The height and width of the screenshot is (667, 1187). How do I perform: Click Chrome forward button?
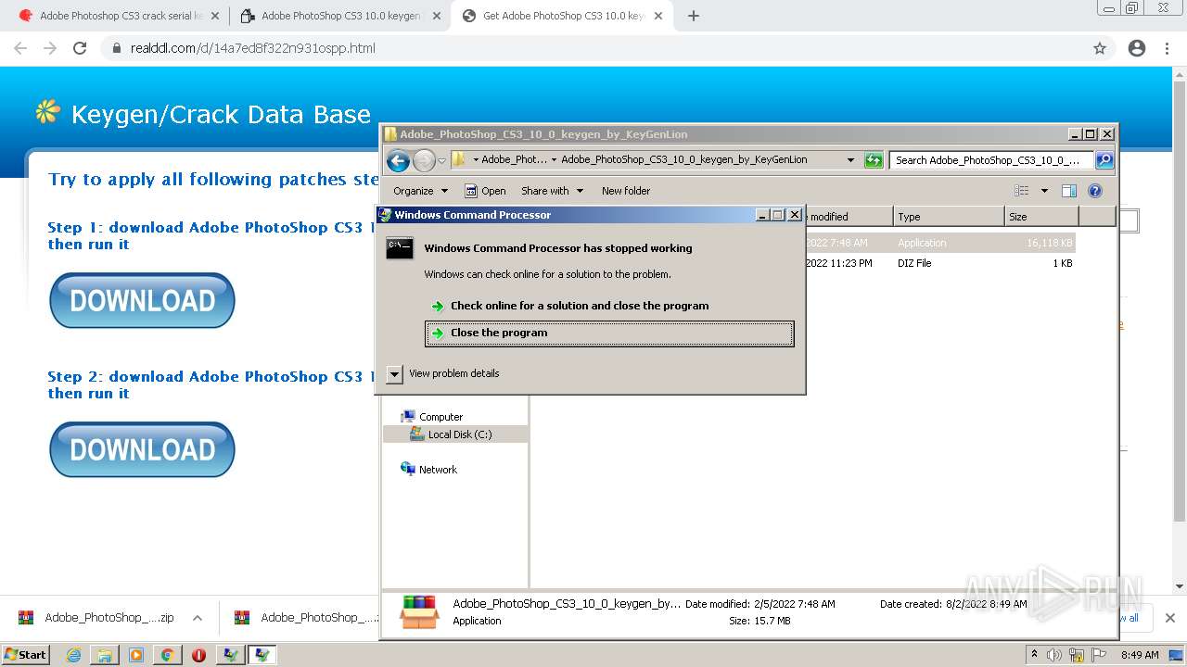tap(50, 48)
